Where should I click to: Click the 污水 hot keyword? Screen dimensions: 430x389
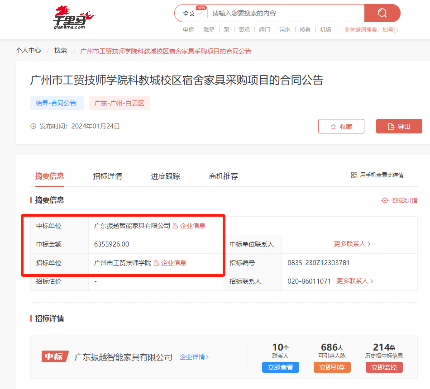285,29
